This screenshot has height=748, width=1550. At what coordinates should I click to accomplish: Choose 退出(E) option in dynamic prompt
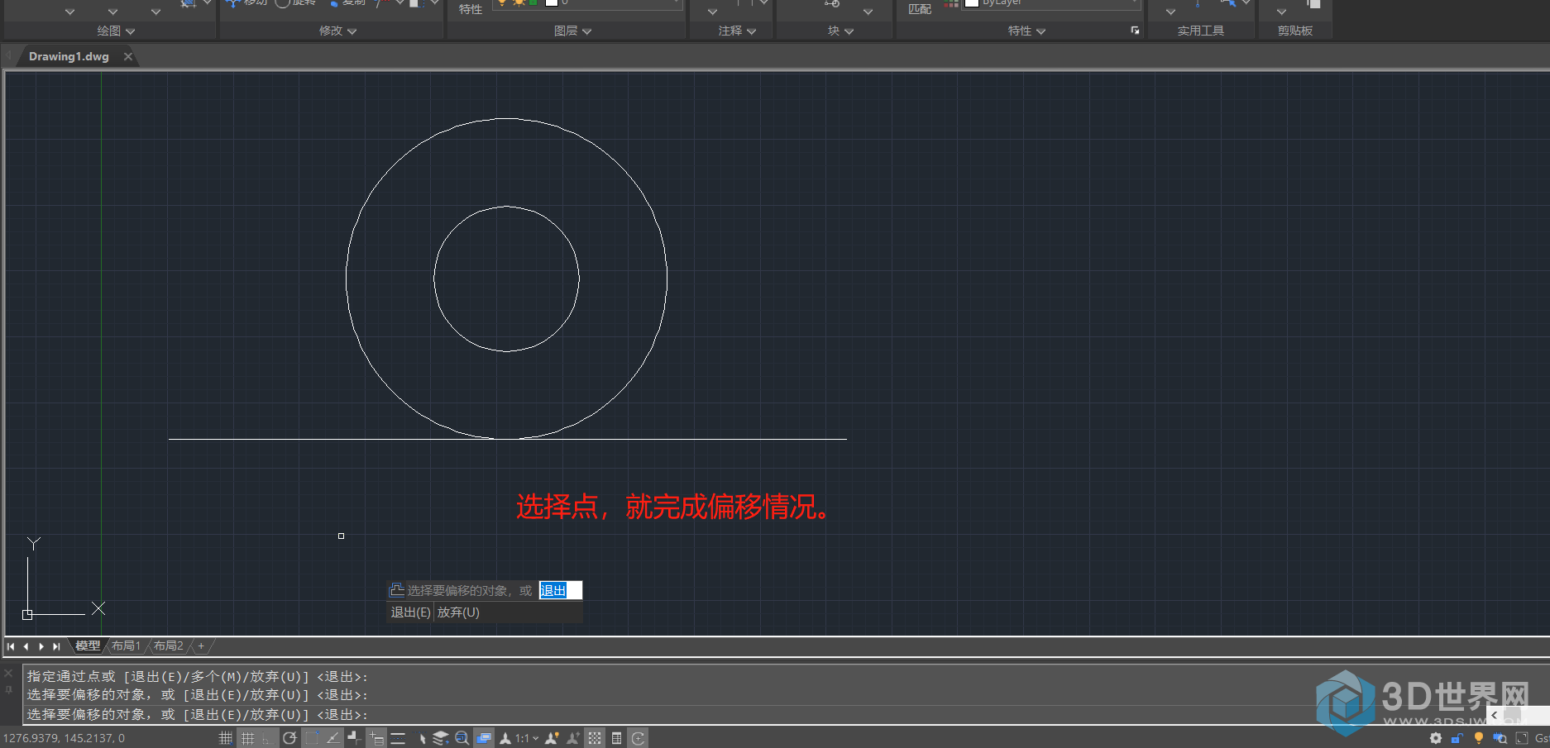click(410, 612)
